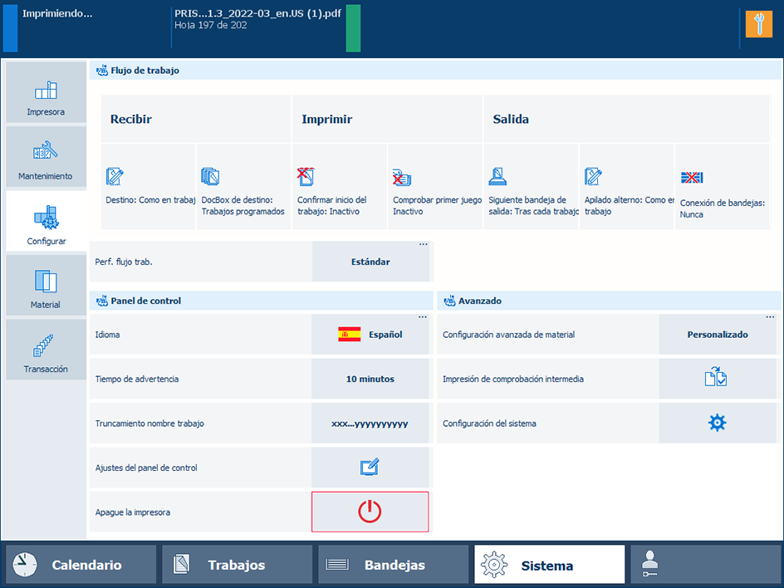Click the Tiempo de advertencia label
784x588 pixels.
click(x=137, y=379)
